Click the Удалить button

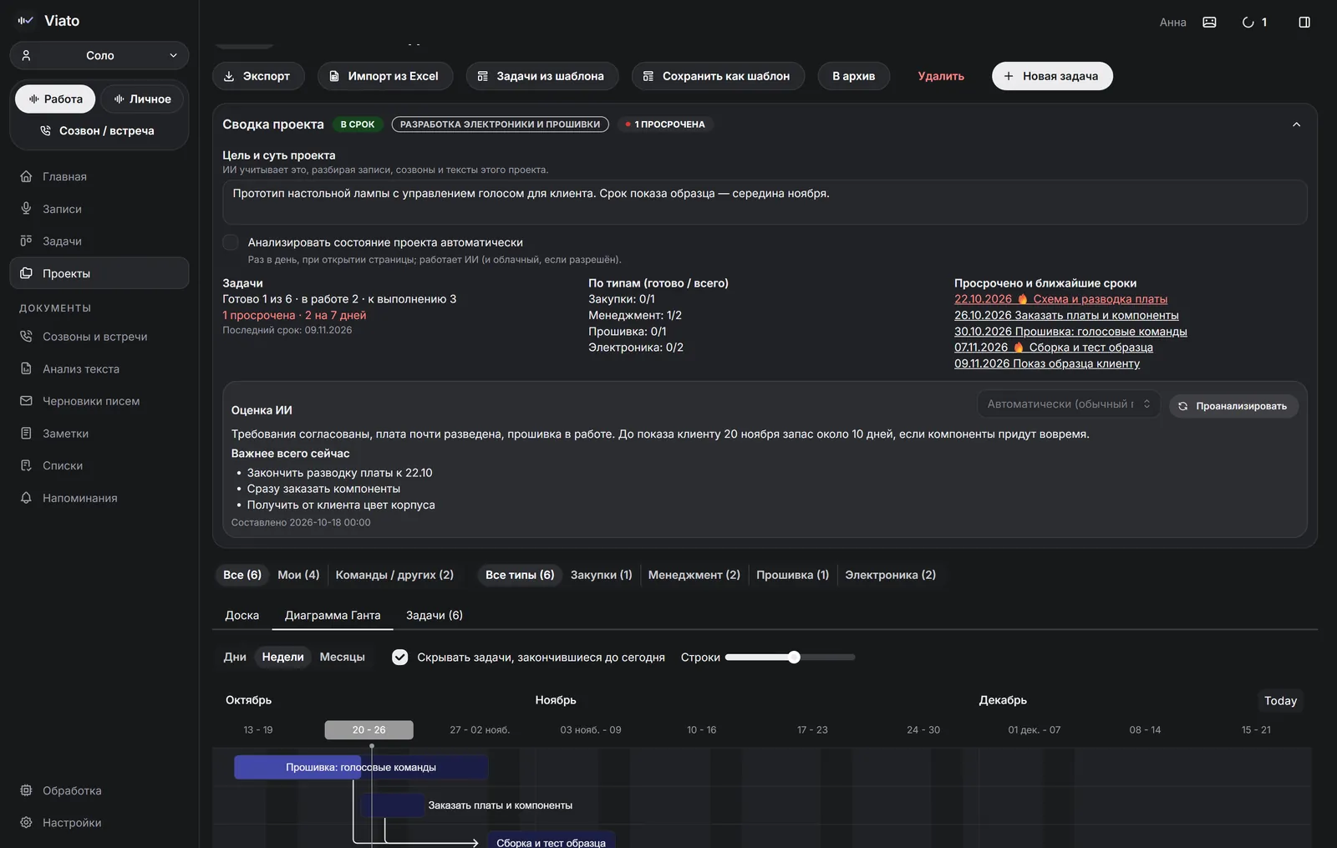click(x=941, y=76)
